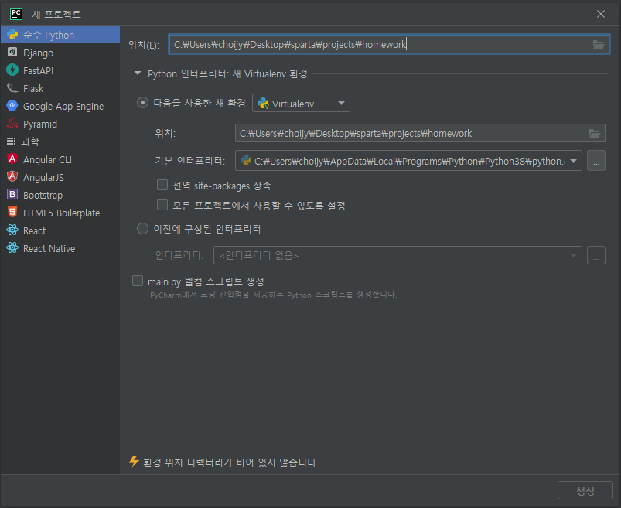621x508 pixels.
Task: Select the 순수 Python project type icon
Action: click(12, 35)
